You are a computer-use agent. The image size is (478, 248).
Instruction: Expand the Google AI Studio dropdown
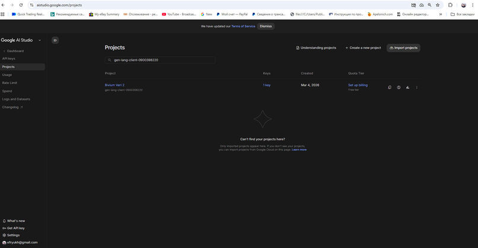(40, 40)
